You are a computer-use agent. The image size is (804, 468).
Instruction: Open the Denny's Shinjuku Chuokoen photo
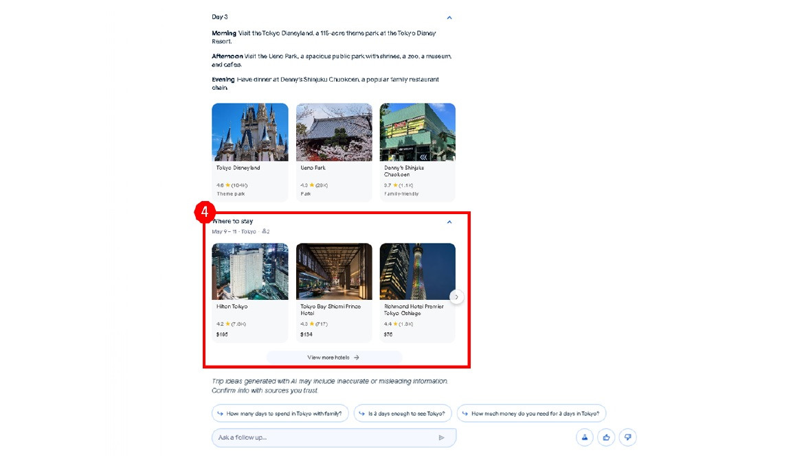[x=417, y=132]
